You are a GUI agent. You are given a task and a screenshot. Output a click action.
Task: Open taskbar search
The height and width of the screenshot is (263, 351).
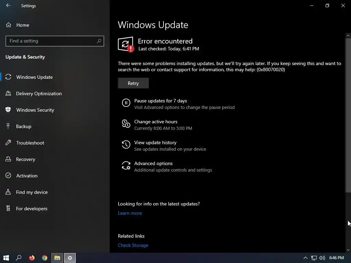(19, 258)
